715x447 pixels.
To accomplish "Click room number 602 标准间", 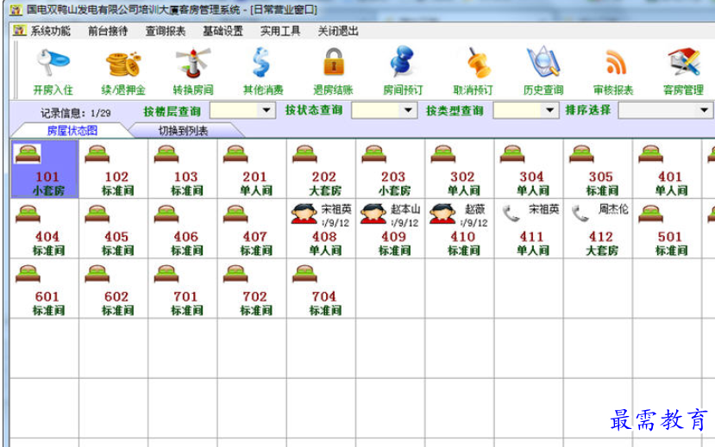I will (x=116, y=297).
